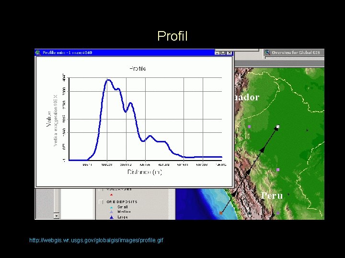Click the scroll-down arrow in the left panel
The image size is (345, 258).
pos(57,216)
